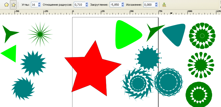
Task: Click the Углы corners input field
Action: [34, 5]
